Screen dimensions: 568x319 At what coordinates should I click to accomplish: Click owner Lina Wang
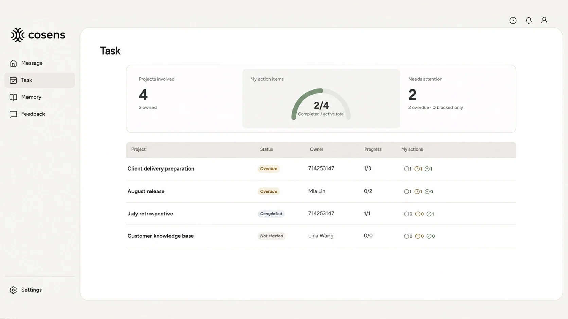(321, 236)
